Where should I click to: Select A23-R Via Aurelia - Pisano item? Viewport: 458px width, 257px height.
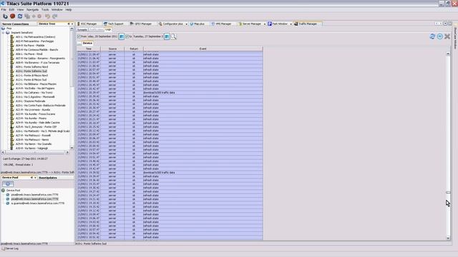[x=31, y=119]
